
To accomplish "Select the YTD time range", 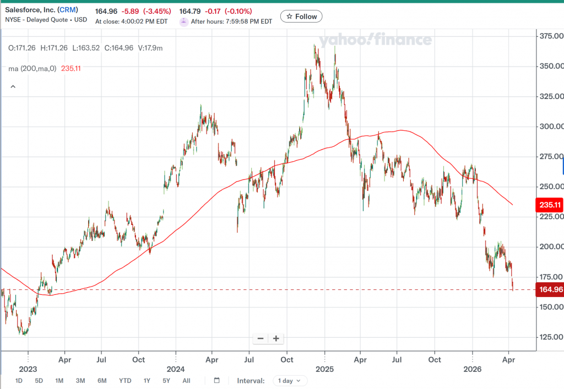I will click(125, 380).
